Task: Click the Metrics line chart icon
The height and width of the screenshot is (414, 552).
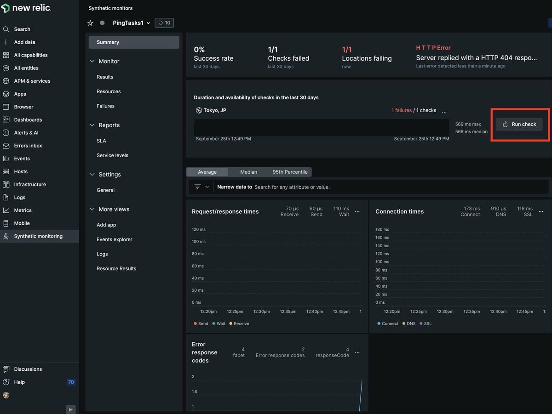Action: tap(6, 210)
